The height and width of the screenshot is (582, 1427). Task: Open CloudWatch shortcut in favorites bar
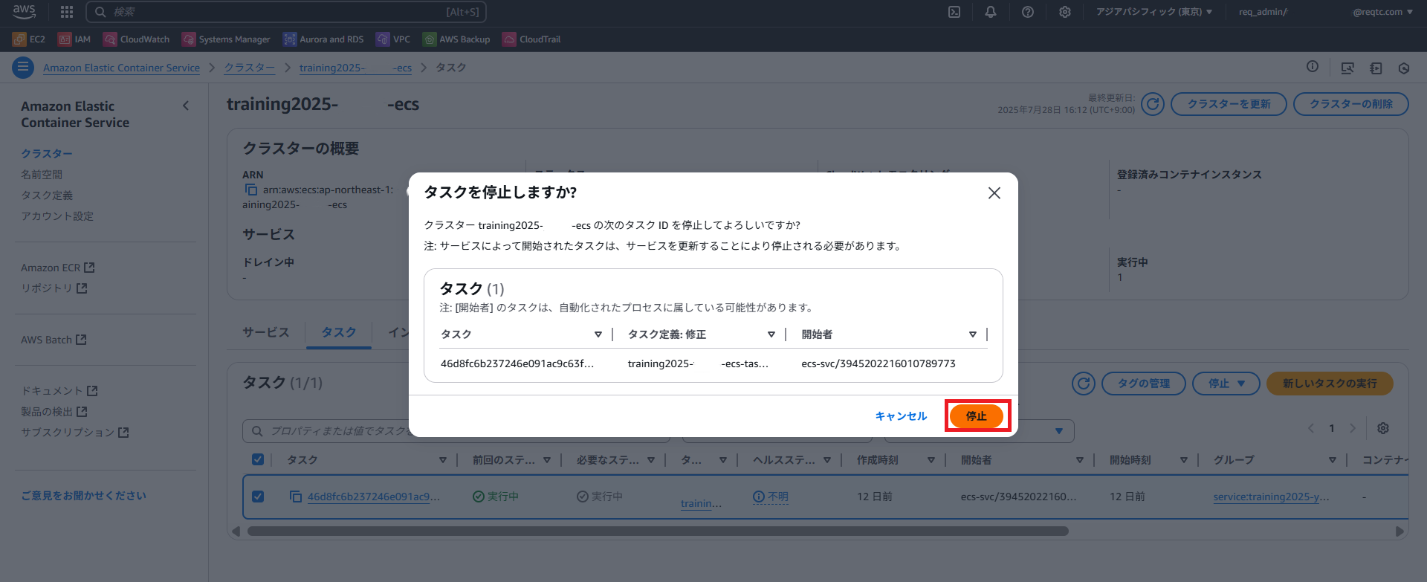[x=137, y=39]
